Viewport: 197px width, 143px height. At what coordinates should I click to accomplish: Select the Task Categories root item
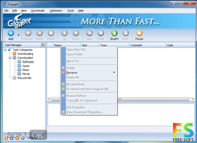(23, 50)
